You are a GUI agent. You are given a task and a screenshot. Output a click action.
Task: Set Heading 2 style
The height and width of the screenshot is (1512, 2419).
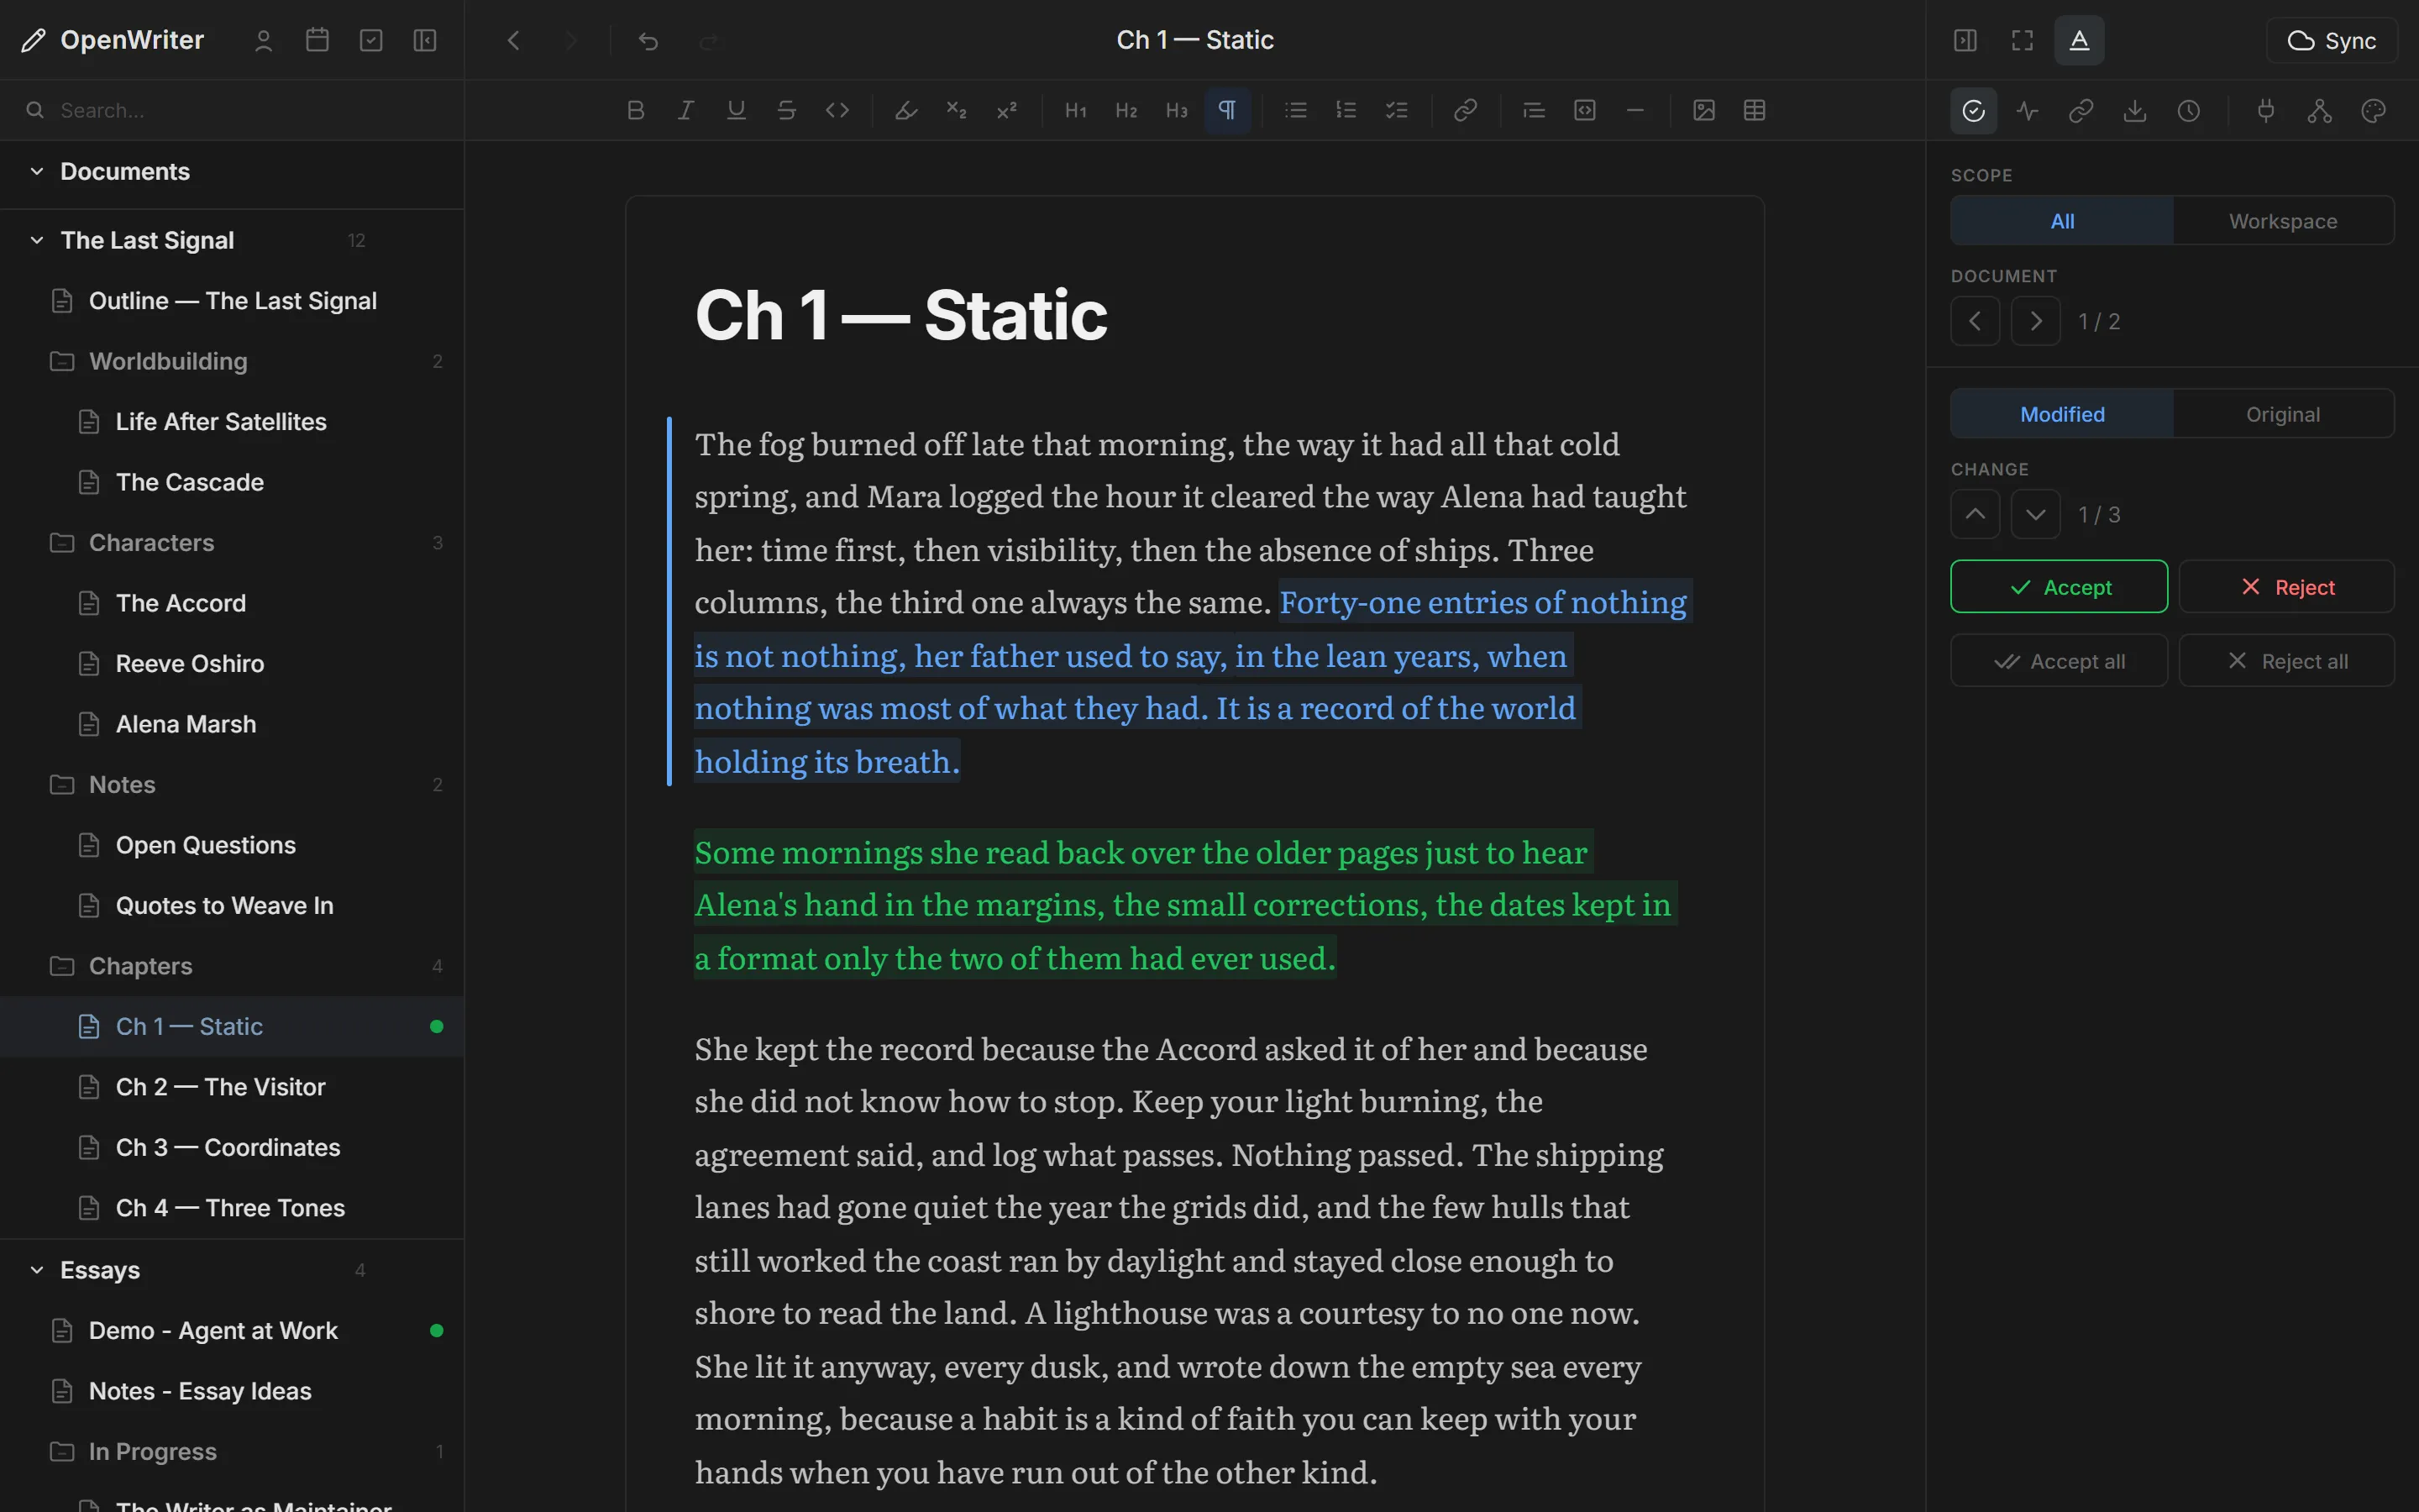tap(1126, 110)
